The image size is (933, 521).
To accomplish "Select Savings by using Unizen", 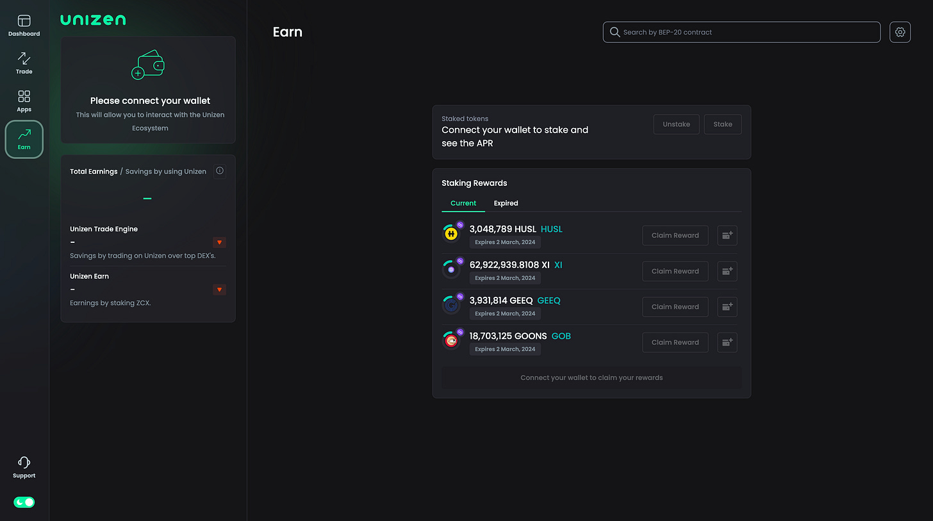I will click(x=166, y=171).
